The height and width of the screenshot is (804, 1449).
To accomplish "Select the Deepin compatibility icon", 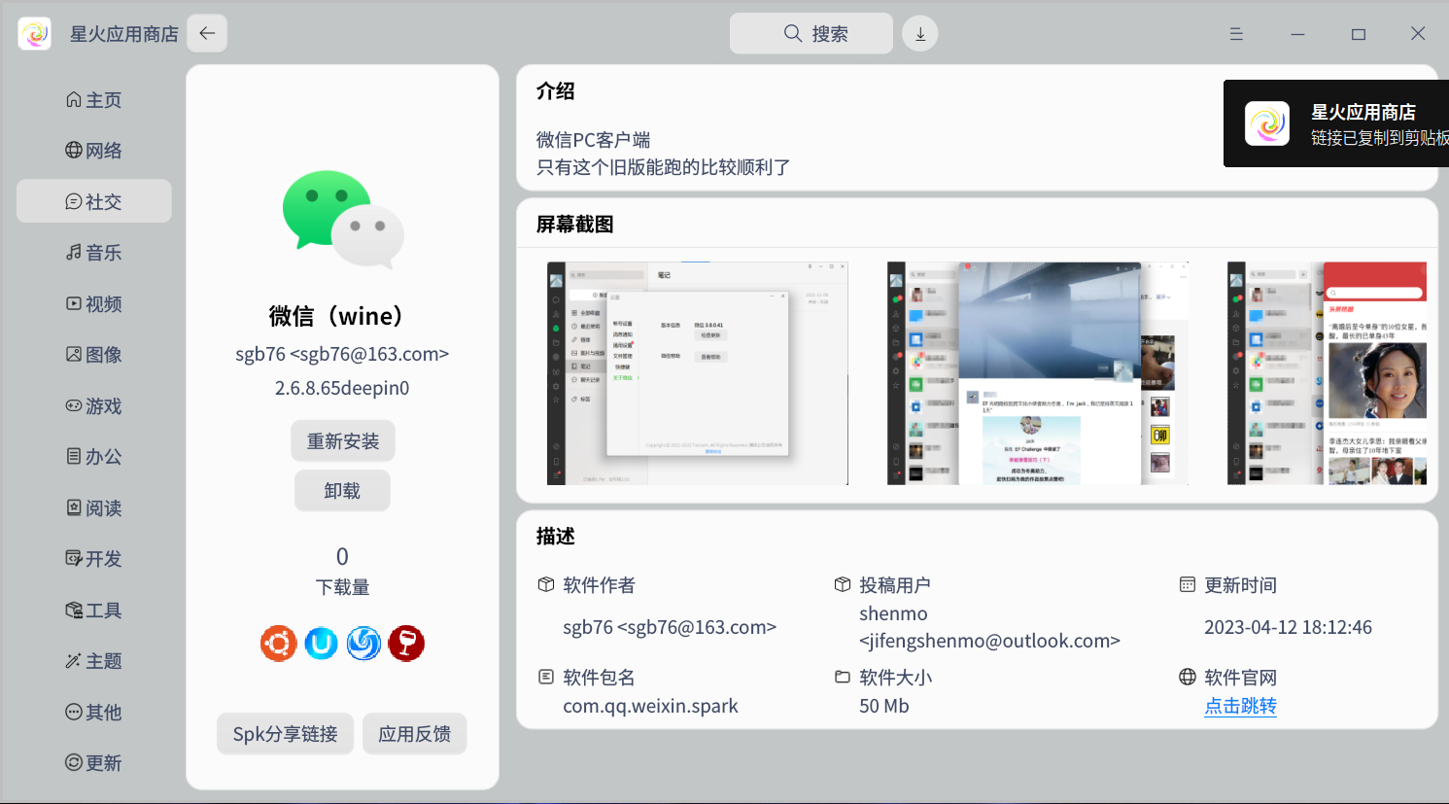I will coord(363,643).
